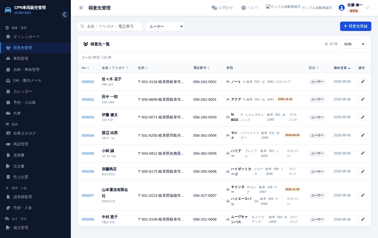
Task: Expand the 佐藤 健一 account menu chevron
Action: click(368, 8)
